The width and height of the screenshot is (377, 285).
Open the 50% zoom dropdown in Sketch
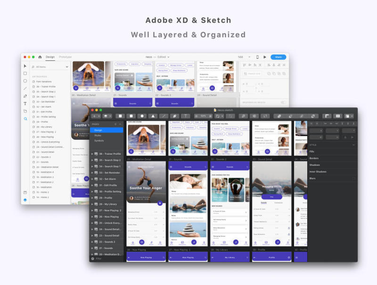tap(204, 116)
